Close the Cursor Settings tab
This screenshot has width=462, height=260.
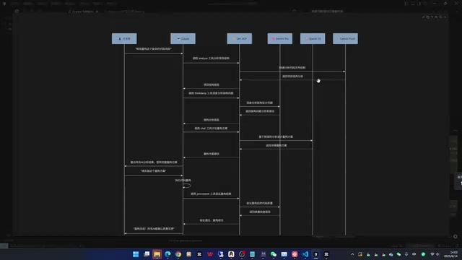pyautogui.click(x=97, y=12)
